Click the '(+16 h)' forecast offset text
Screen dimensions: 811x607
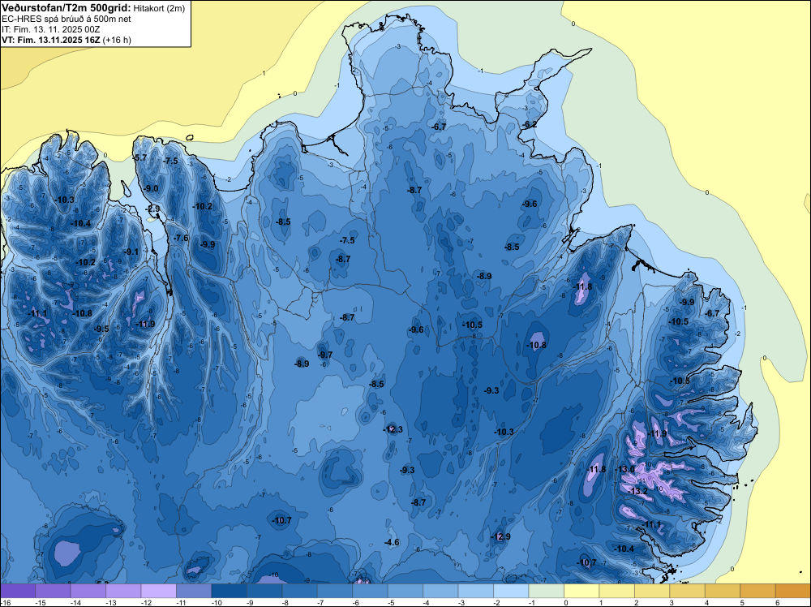[117, 40]
